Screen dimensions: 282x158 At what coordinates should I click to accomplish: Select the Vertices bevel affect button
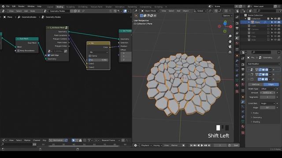point(256,84)
